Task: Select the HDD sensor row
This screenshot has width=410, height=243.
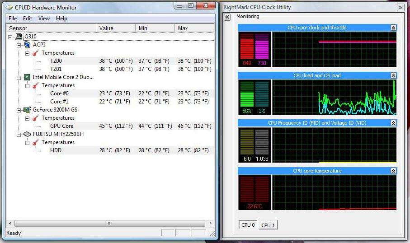Action: [132, 150]
